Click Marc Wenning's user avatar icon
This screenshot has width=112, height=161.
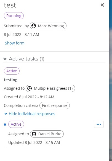pos(34,26)
